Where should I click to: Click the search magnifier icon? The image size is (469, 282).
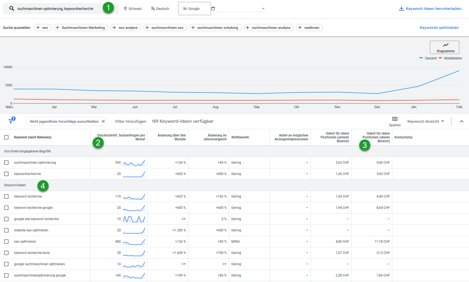coord(12,8)
